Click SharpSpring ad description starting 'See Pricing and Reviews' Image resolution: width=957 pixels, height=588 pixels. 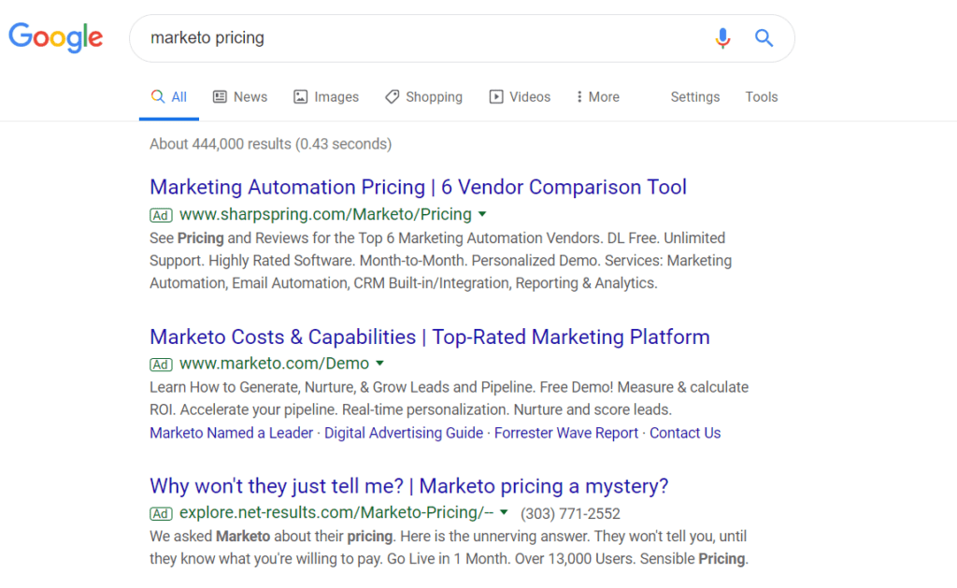click(440, 261)
